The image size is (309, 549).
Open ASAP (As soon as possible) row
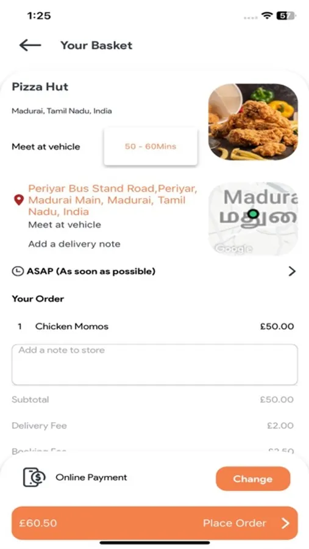154,271
